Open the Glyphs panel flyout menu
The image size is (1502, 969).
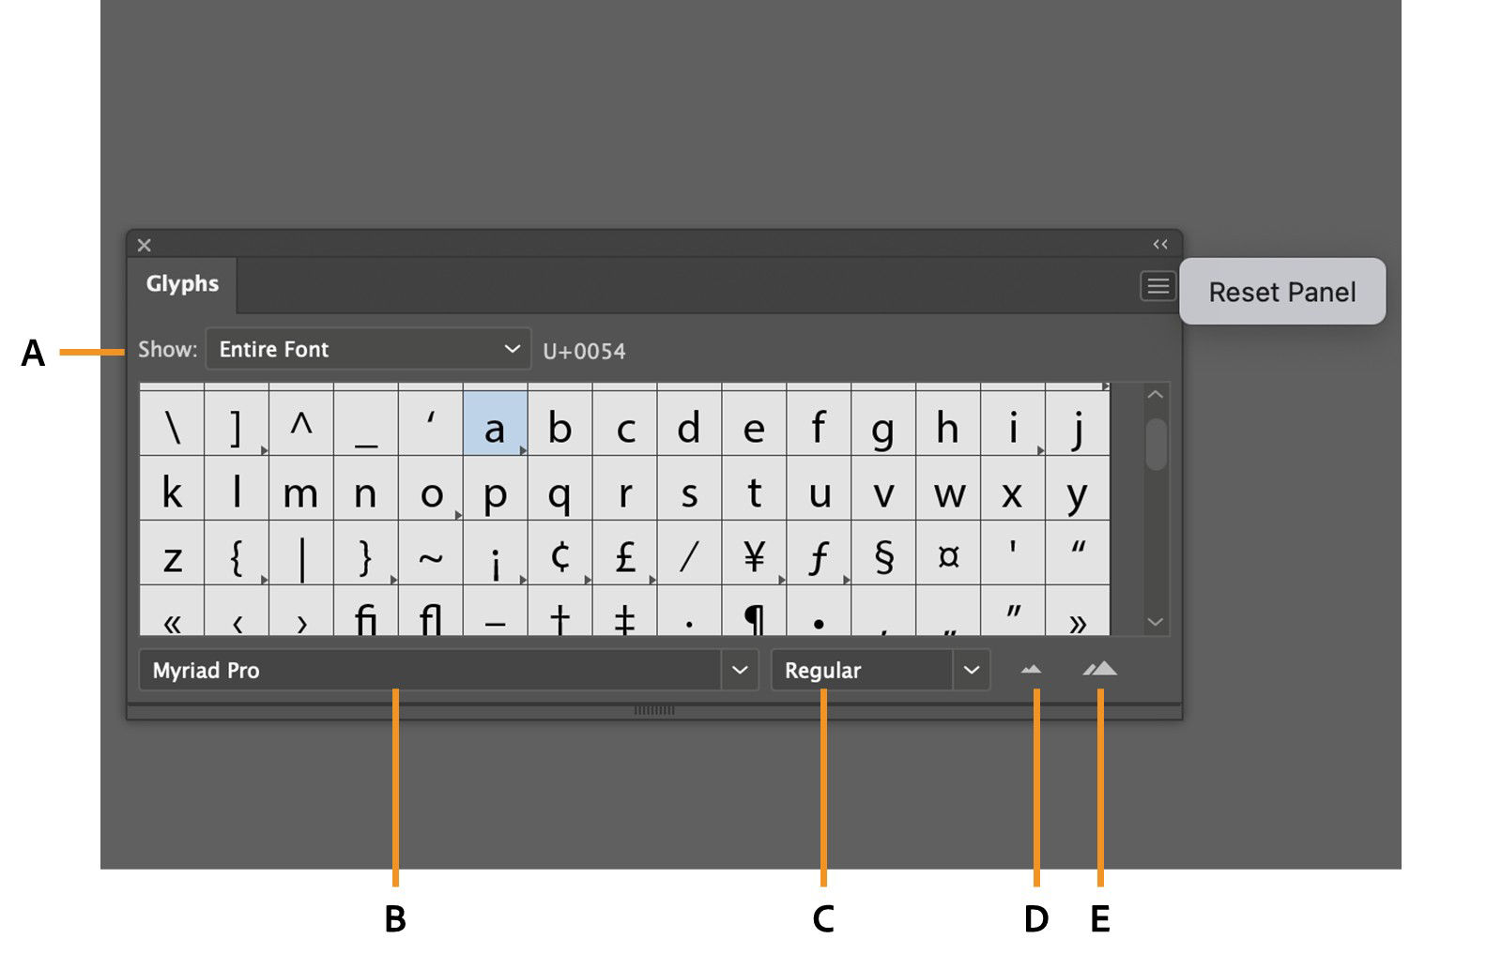point(1157,287)
